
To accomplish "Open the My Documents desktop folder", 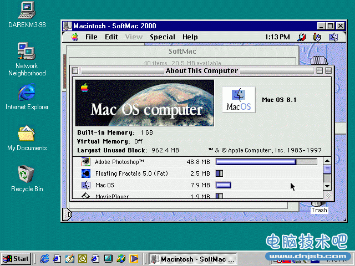I will (26, 134).
